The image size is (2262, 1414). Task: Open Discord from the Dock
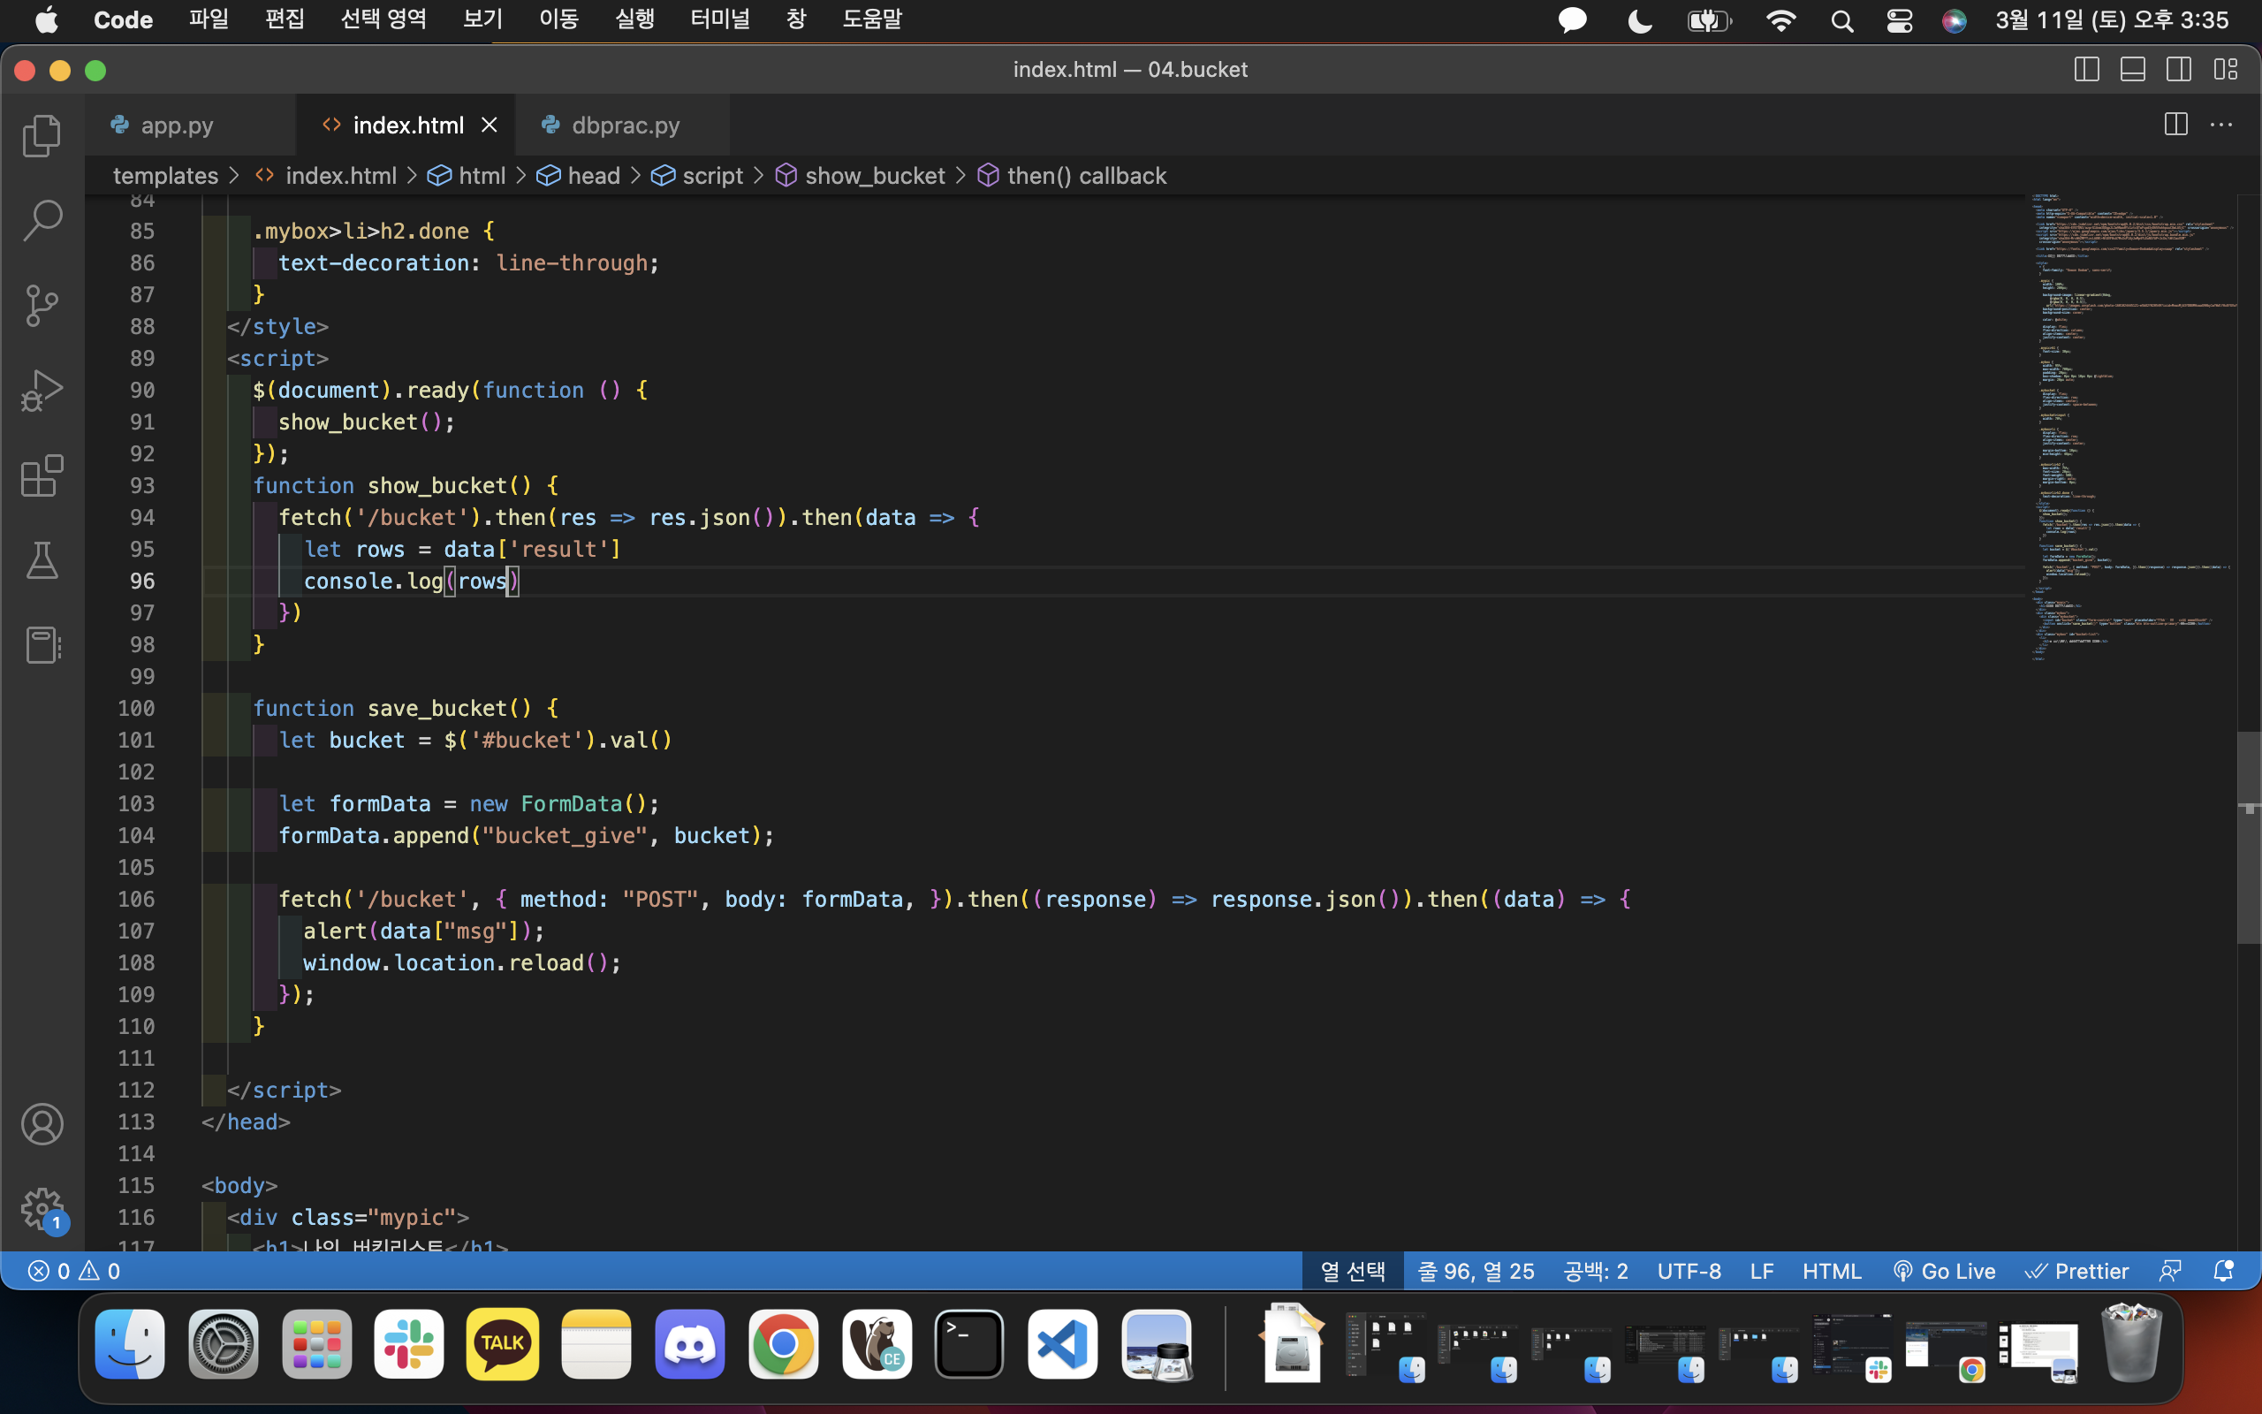point(690,1344)
